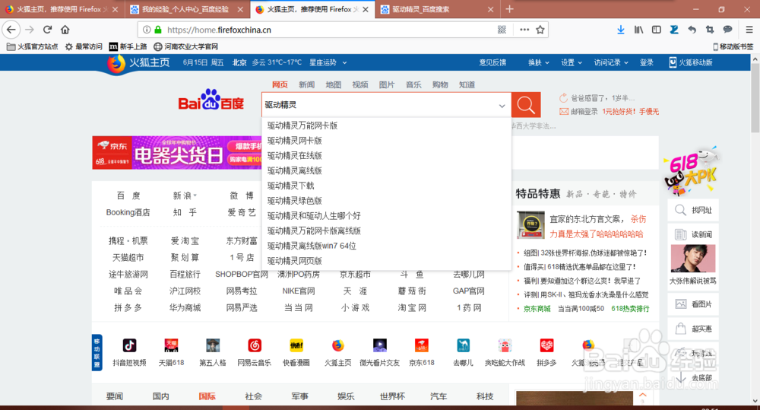Image resolution: width=760 pixels, height=410 pixels.
Task: Click 看图片 in right sidebar
Action: click(693, 304)
